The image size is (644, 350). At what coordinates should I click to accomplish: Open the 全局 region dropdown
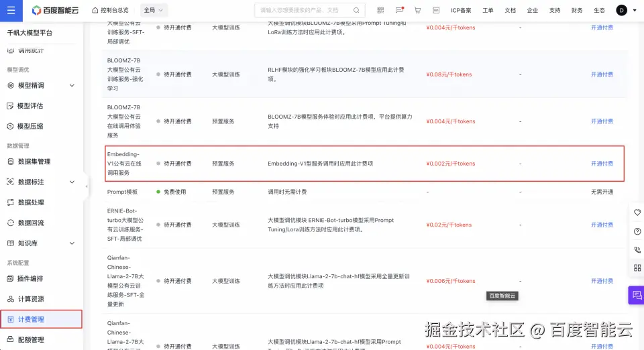153,10
